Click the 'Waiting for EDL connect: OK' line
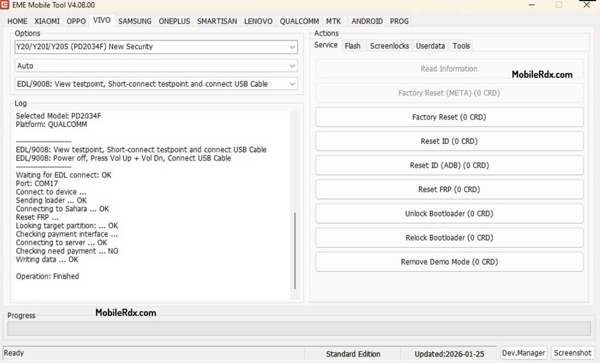Viewport: 600px width, 363px height. click(x=63, y=175)
